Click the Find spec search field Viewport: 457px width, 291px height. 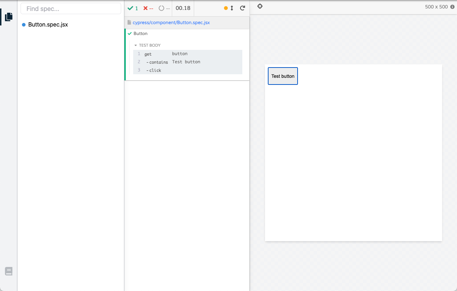[70, 8]
